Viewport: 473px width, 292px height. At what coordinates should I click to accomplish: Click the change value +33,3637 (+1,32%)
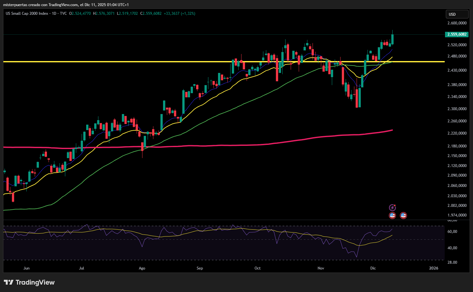click(x=179, y=13)
